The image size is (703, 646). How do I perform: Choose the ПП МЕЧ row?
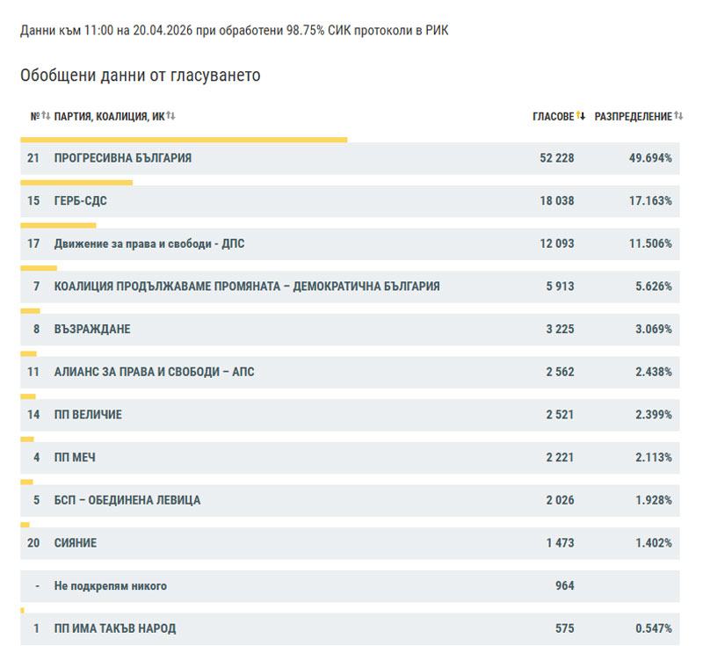[x=74, y=457]
